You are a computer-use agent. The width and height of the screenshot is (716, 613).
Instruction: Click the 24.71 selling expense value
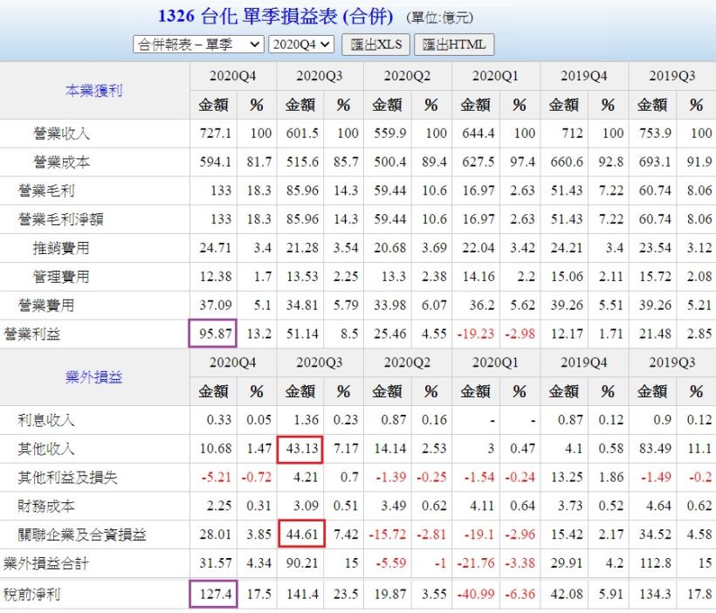tap(215, 248)
